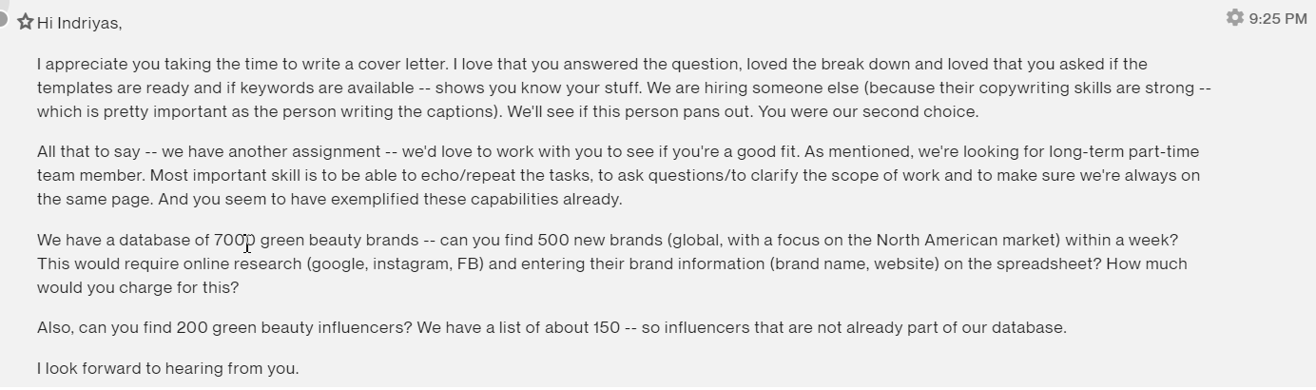The image size is (1316, 390).
Task: Click the gray online status dot
Action: tap(3, 21)
